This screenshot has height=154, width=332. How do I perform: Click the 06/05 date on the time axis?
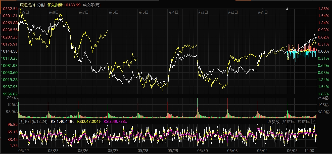click(292, 150)
